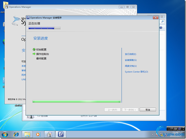Click the Operations Manager 安装程序 title icon
Screen dimensions: 186x139
[x=28, y=18]
